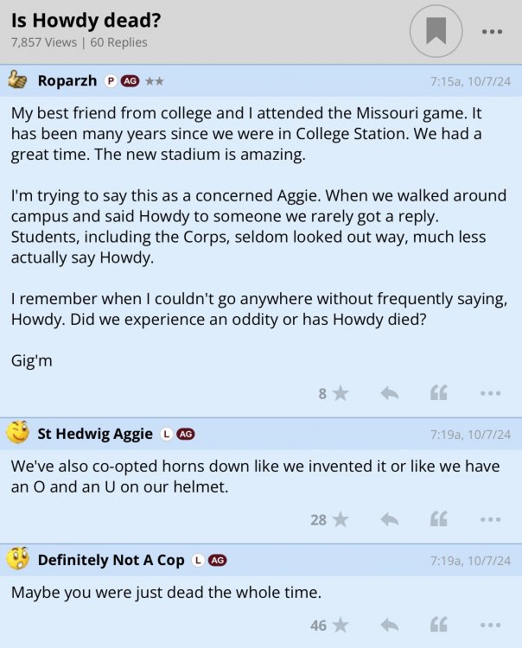Star St Hedwig Aggie's post
Screen dimensions: 522x648
pos(341,519)
